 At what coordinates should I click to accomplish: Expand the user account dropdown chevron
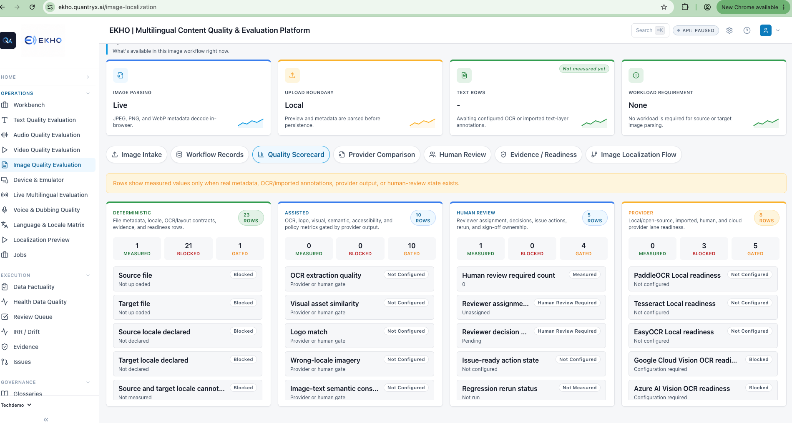point(778,30)
